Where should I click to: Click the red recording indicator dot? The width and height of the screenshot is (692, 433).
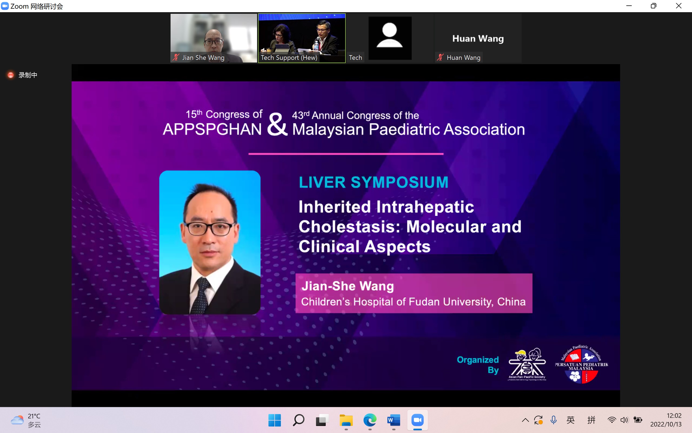click(x=11, y=75)
